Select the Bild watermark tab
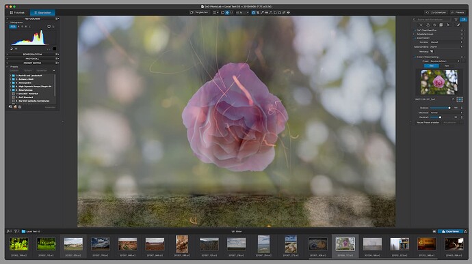Viewport: 472px width, 264px height. pyautogui.click(x=432, y=65)
